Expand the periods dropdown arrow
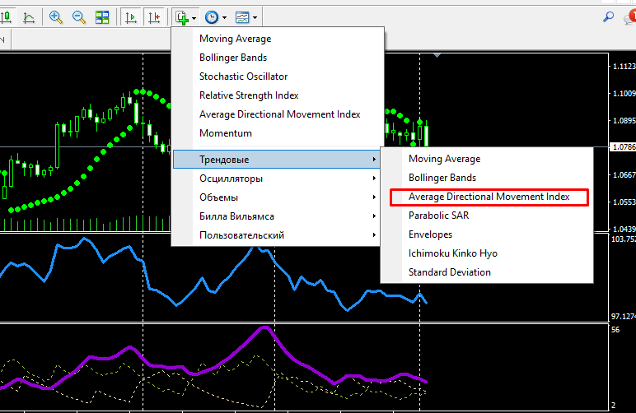Screen dimensions: 636x413 (x=224, y=18)
